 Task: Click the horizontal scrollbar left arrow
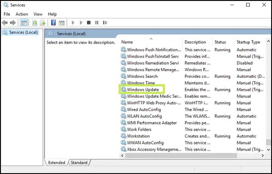[122, 155]
